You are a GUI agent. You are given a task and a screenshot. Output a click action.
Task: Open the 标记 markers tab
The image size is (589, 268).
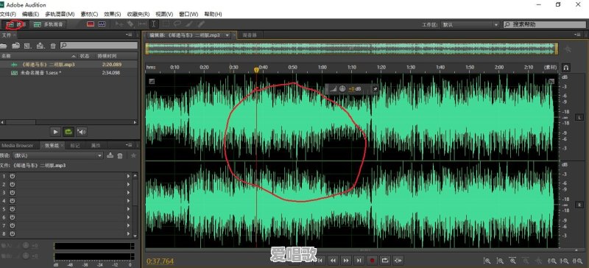[75, 146]
